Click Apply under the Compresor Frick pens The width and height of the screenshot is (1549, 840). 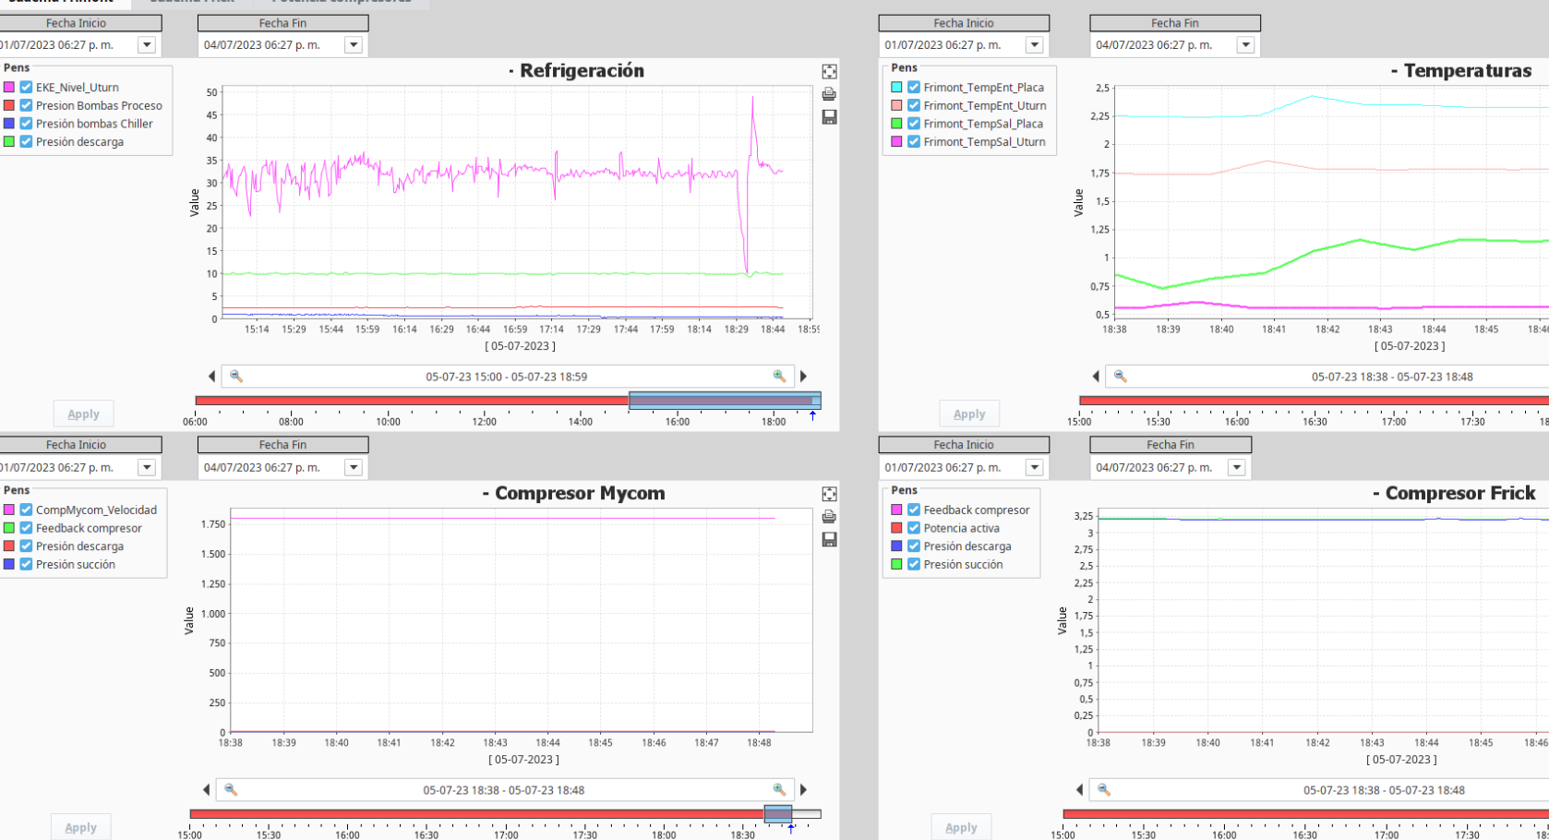pos(961,828)
